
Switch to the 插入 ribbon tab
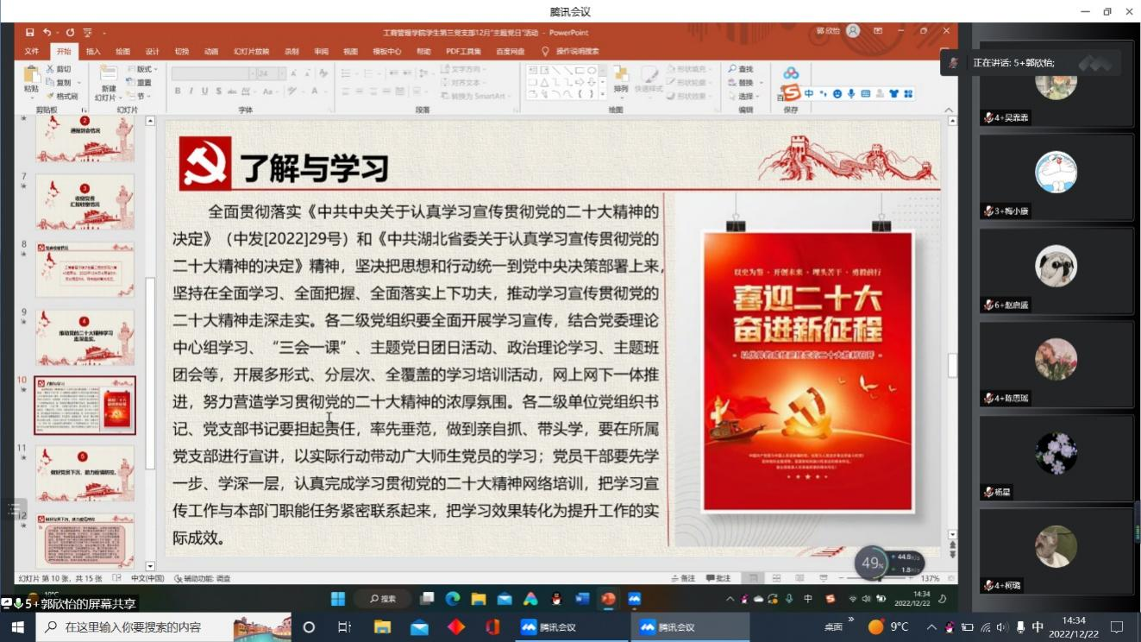tap(95, 51)
